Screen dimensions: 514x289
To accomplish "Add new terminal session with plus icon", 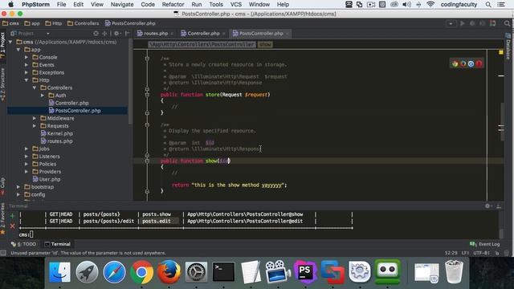I will point(13,216).
